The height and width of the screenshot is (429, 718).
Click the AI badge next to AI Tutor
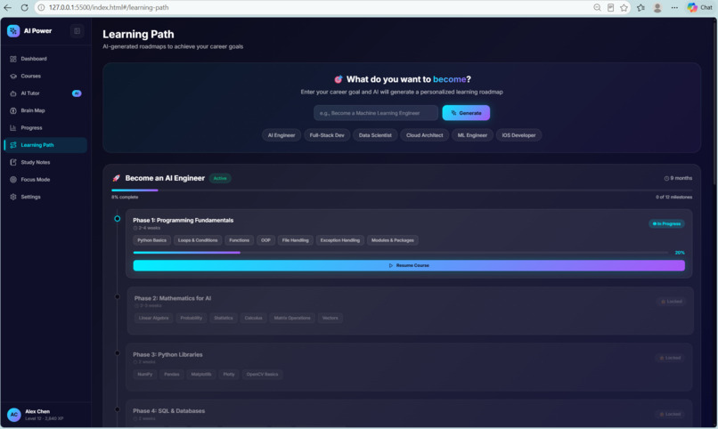(x=77, y=93)
